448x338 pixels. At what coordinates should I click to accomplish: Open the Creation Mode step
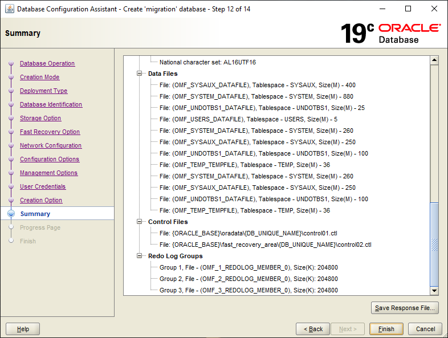39,77
